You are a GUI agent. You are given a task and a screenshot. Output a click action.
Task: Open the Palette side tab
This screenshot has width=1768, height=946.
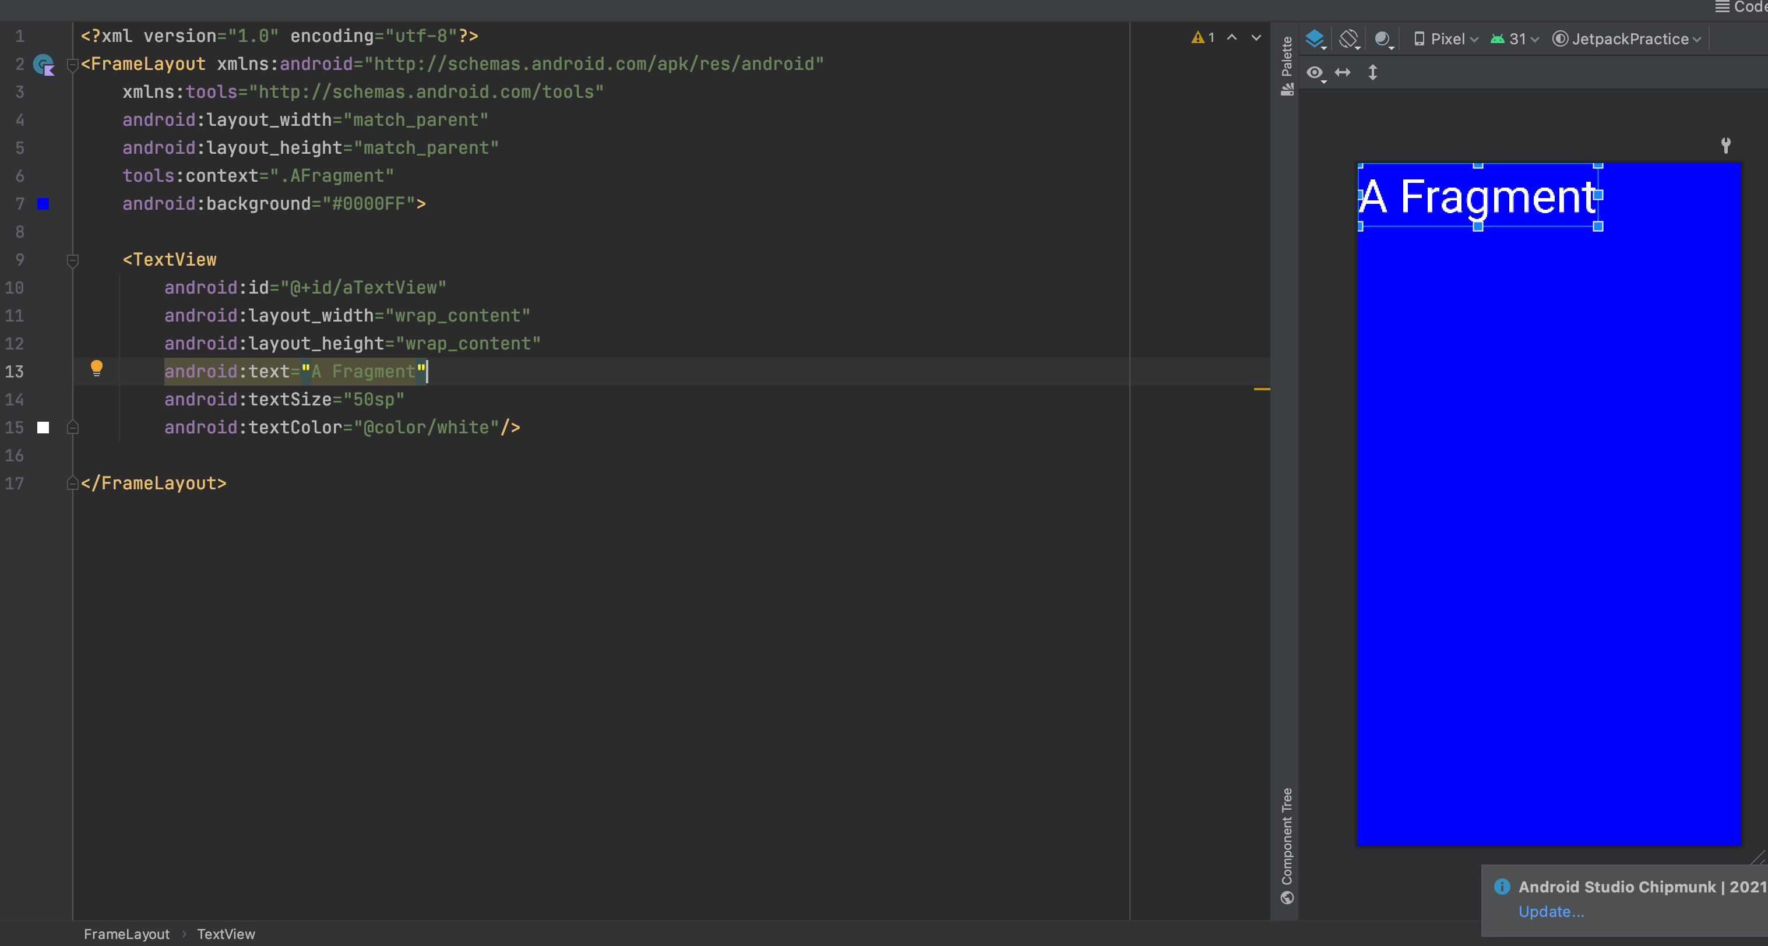click(1287, 65)
